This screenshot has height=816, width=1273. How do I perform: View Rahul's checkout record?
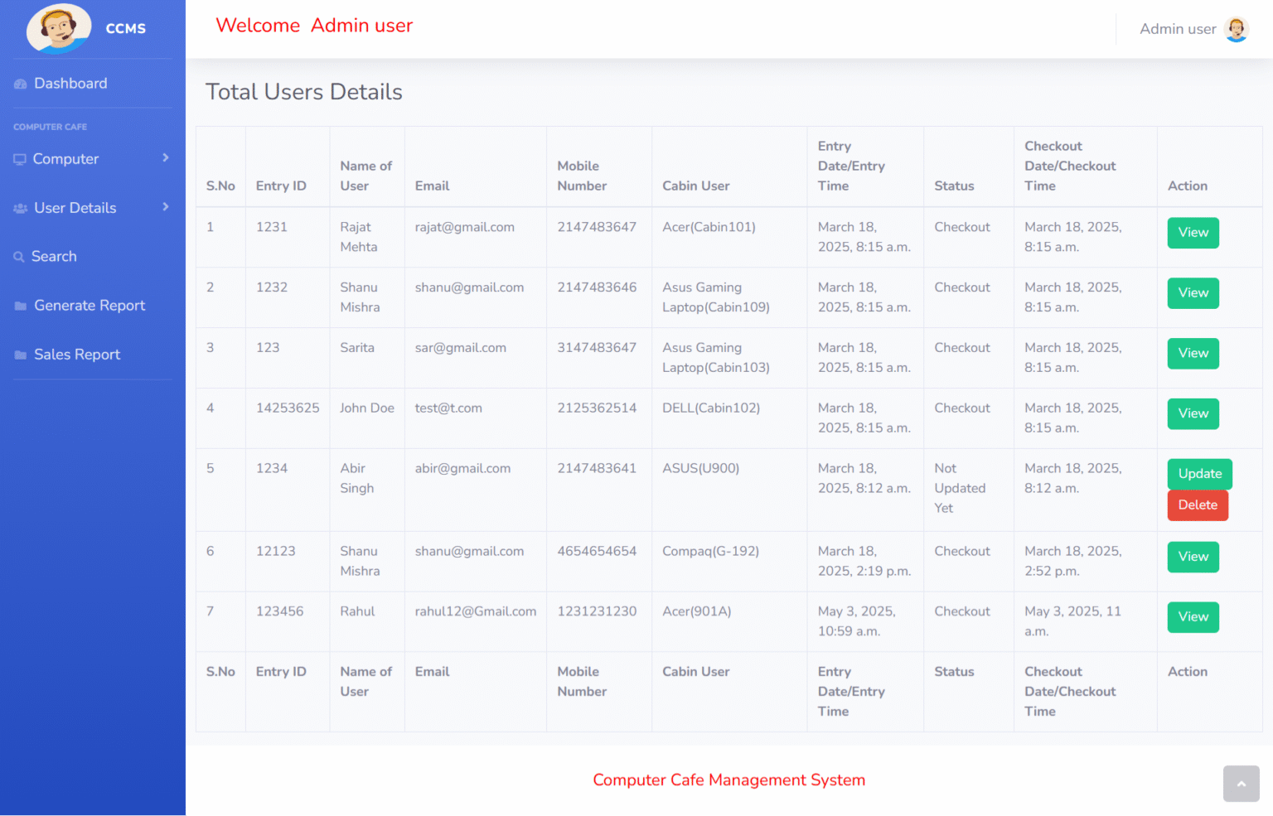(x=1193, y=616)
